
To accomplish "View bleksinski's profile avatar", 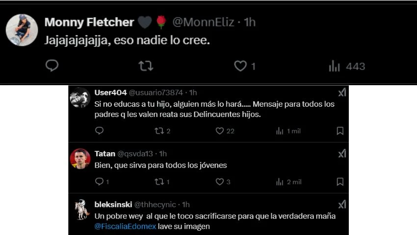I will coord(80,209).
